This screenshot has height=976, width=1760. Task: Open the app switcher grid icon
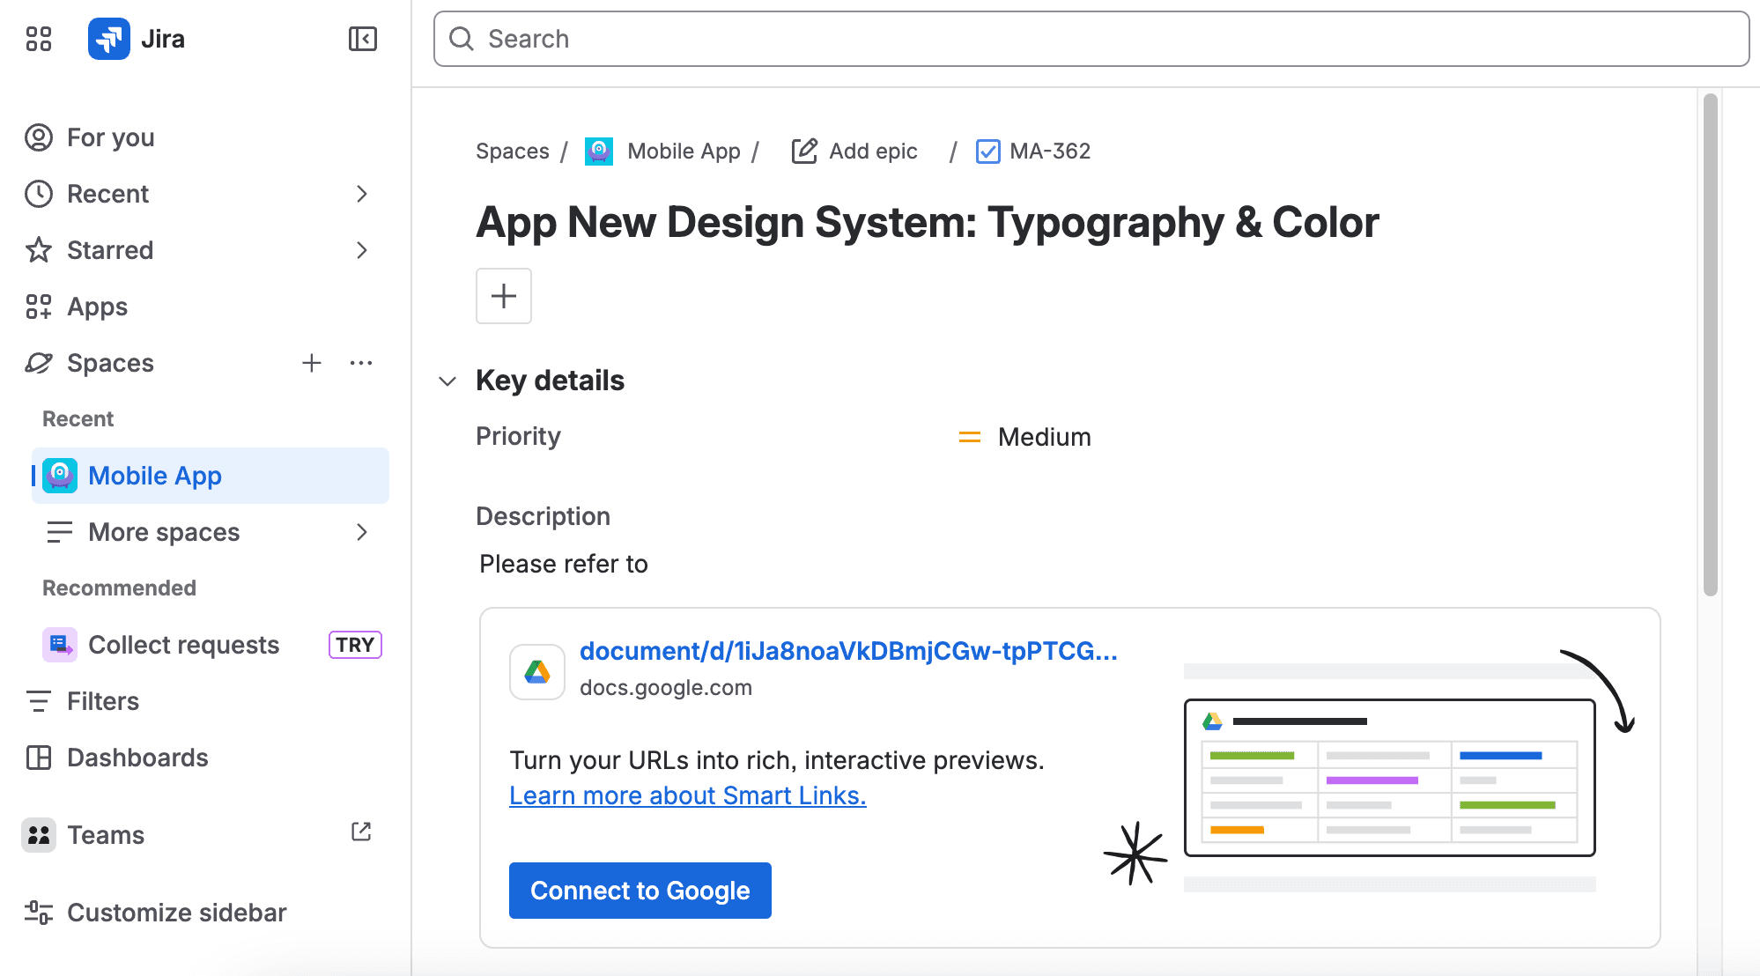(38, 39)
